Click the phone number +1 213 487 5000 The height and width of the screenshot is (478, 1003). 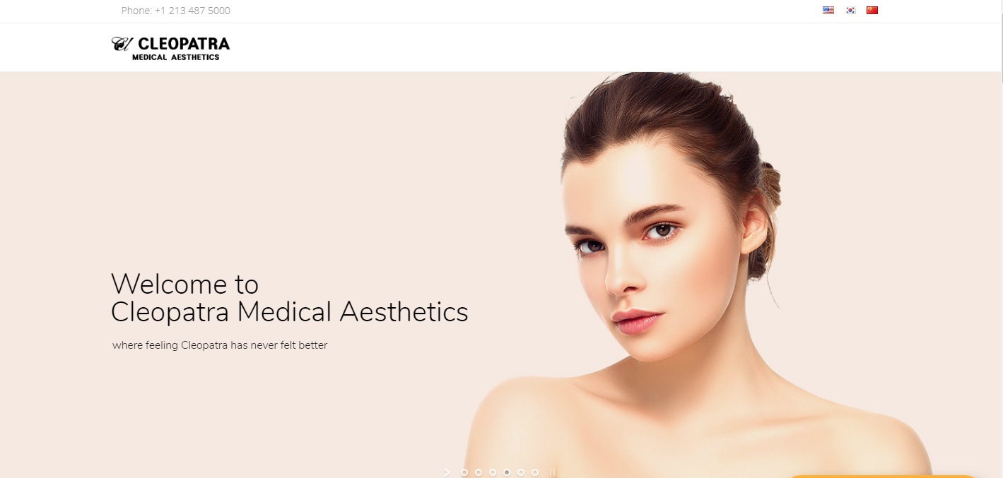click(192, 11)
